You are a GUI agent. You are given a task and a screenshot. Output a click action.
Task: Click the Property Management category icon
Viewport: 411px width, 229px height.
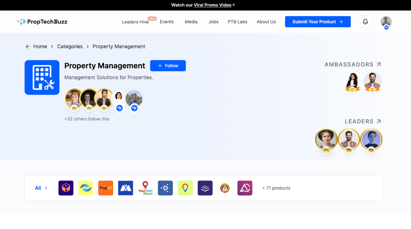tap(42, 77)
